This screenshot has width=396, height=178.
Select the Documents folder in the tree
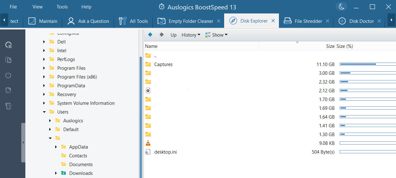tap(81, 164)
